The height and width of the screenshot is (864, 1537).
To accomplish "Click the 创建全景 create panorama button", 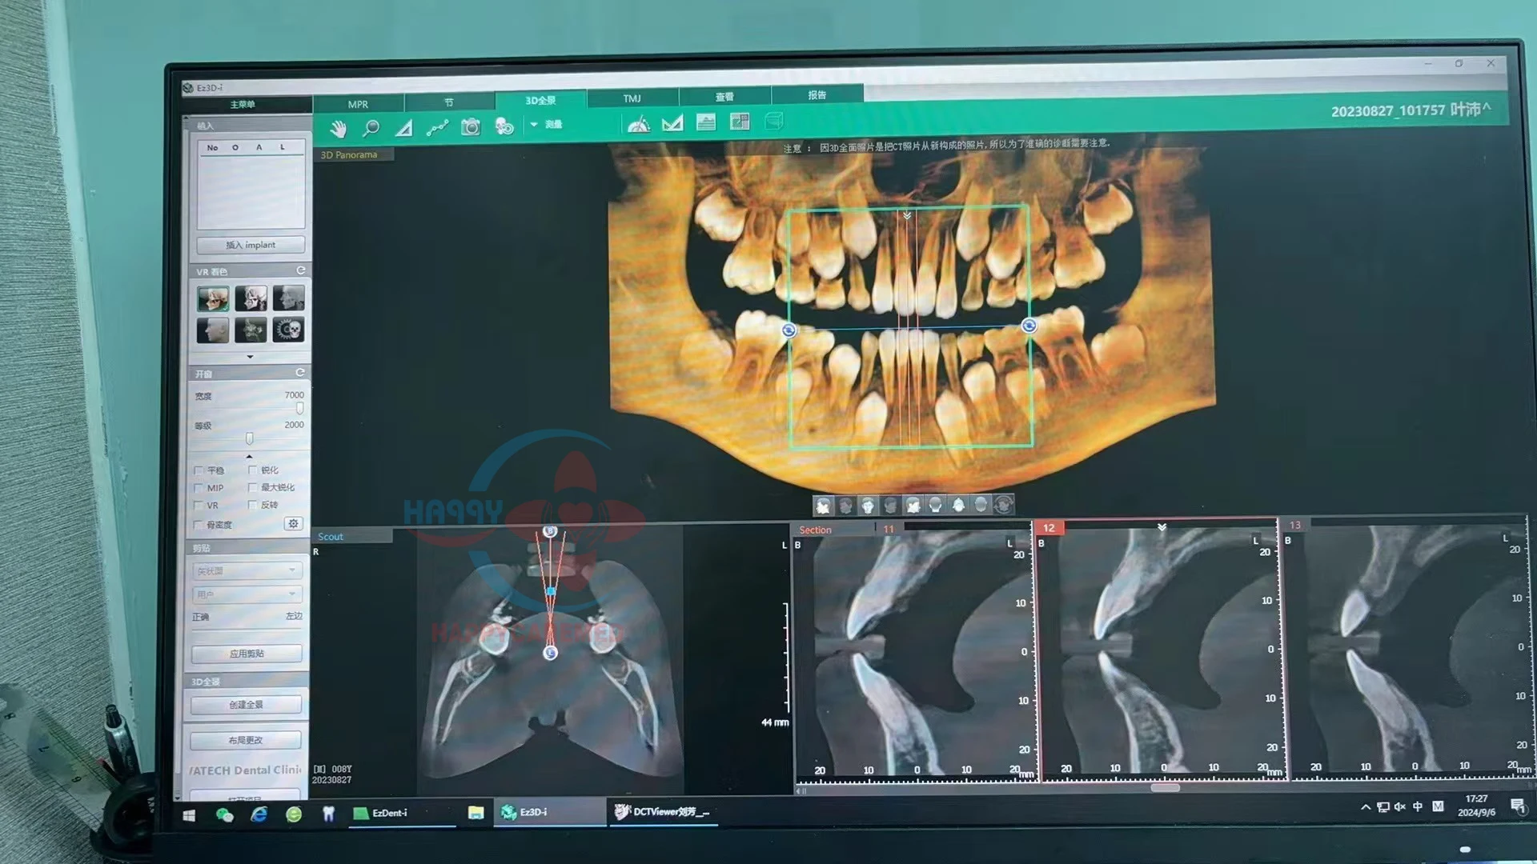I will point(247,705).
